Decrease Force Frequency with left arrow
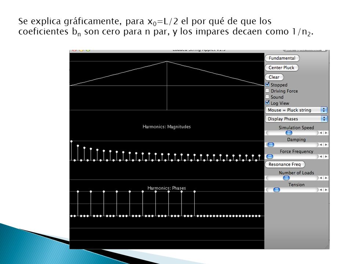Viewport: 352px width, 264px height. point(321,157)
